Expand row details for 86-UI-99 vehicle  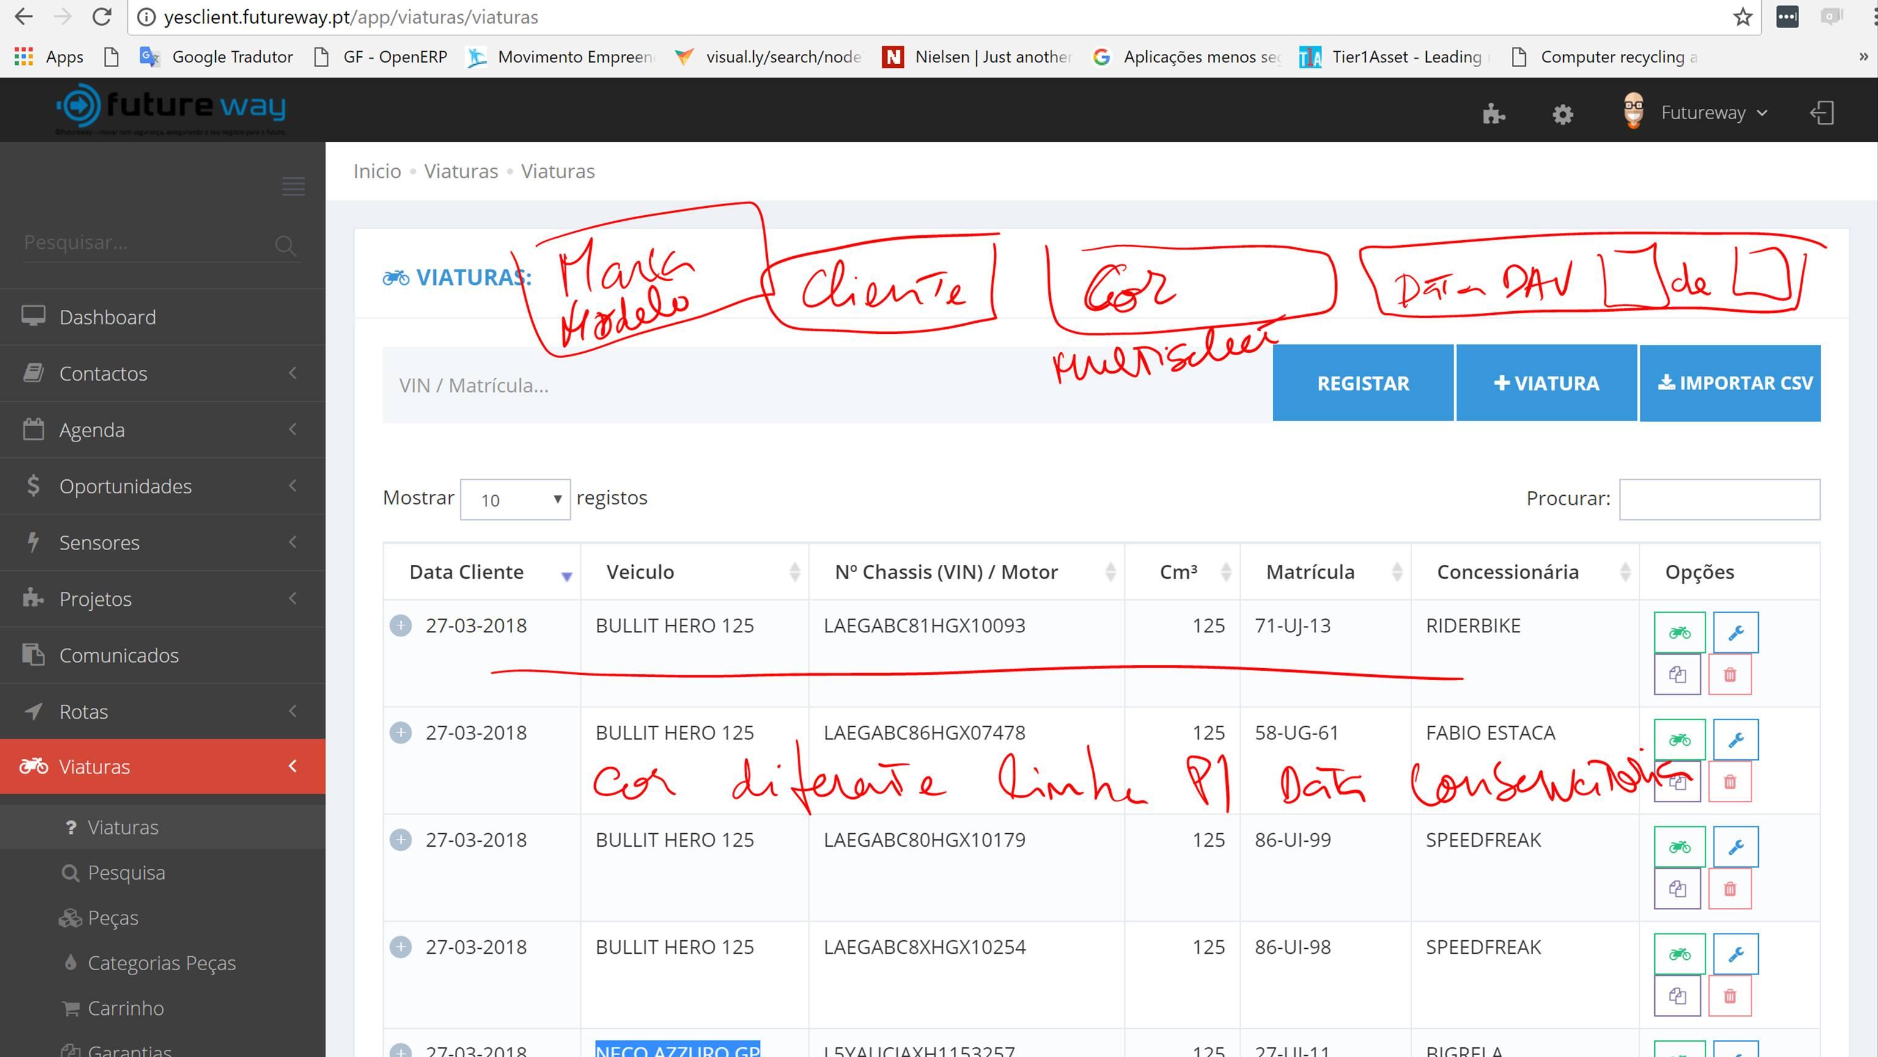click(x=400, y=840)
